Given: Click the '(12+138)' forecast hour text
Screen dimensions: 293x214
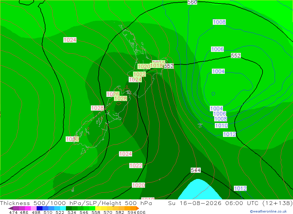Looking at the screenshot, I should click(x=277, y=203).
